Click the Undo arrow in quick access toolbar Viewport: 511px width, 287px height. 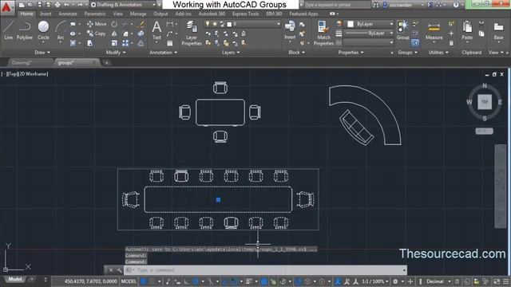(x=67, y=5)
